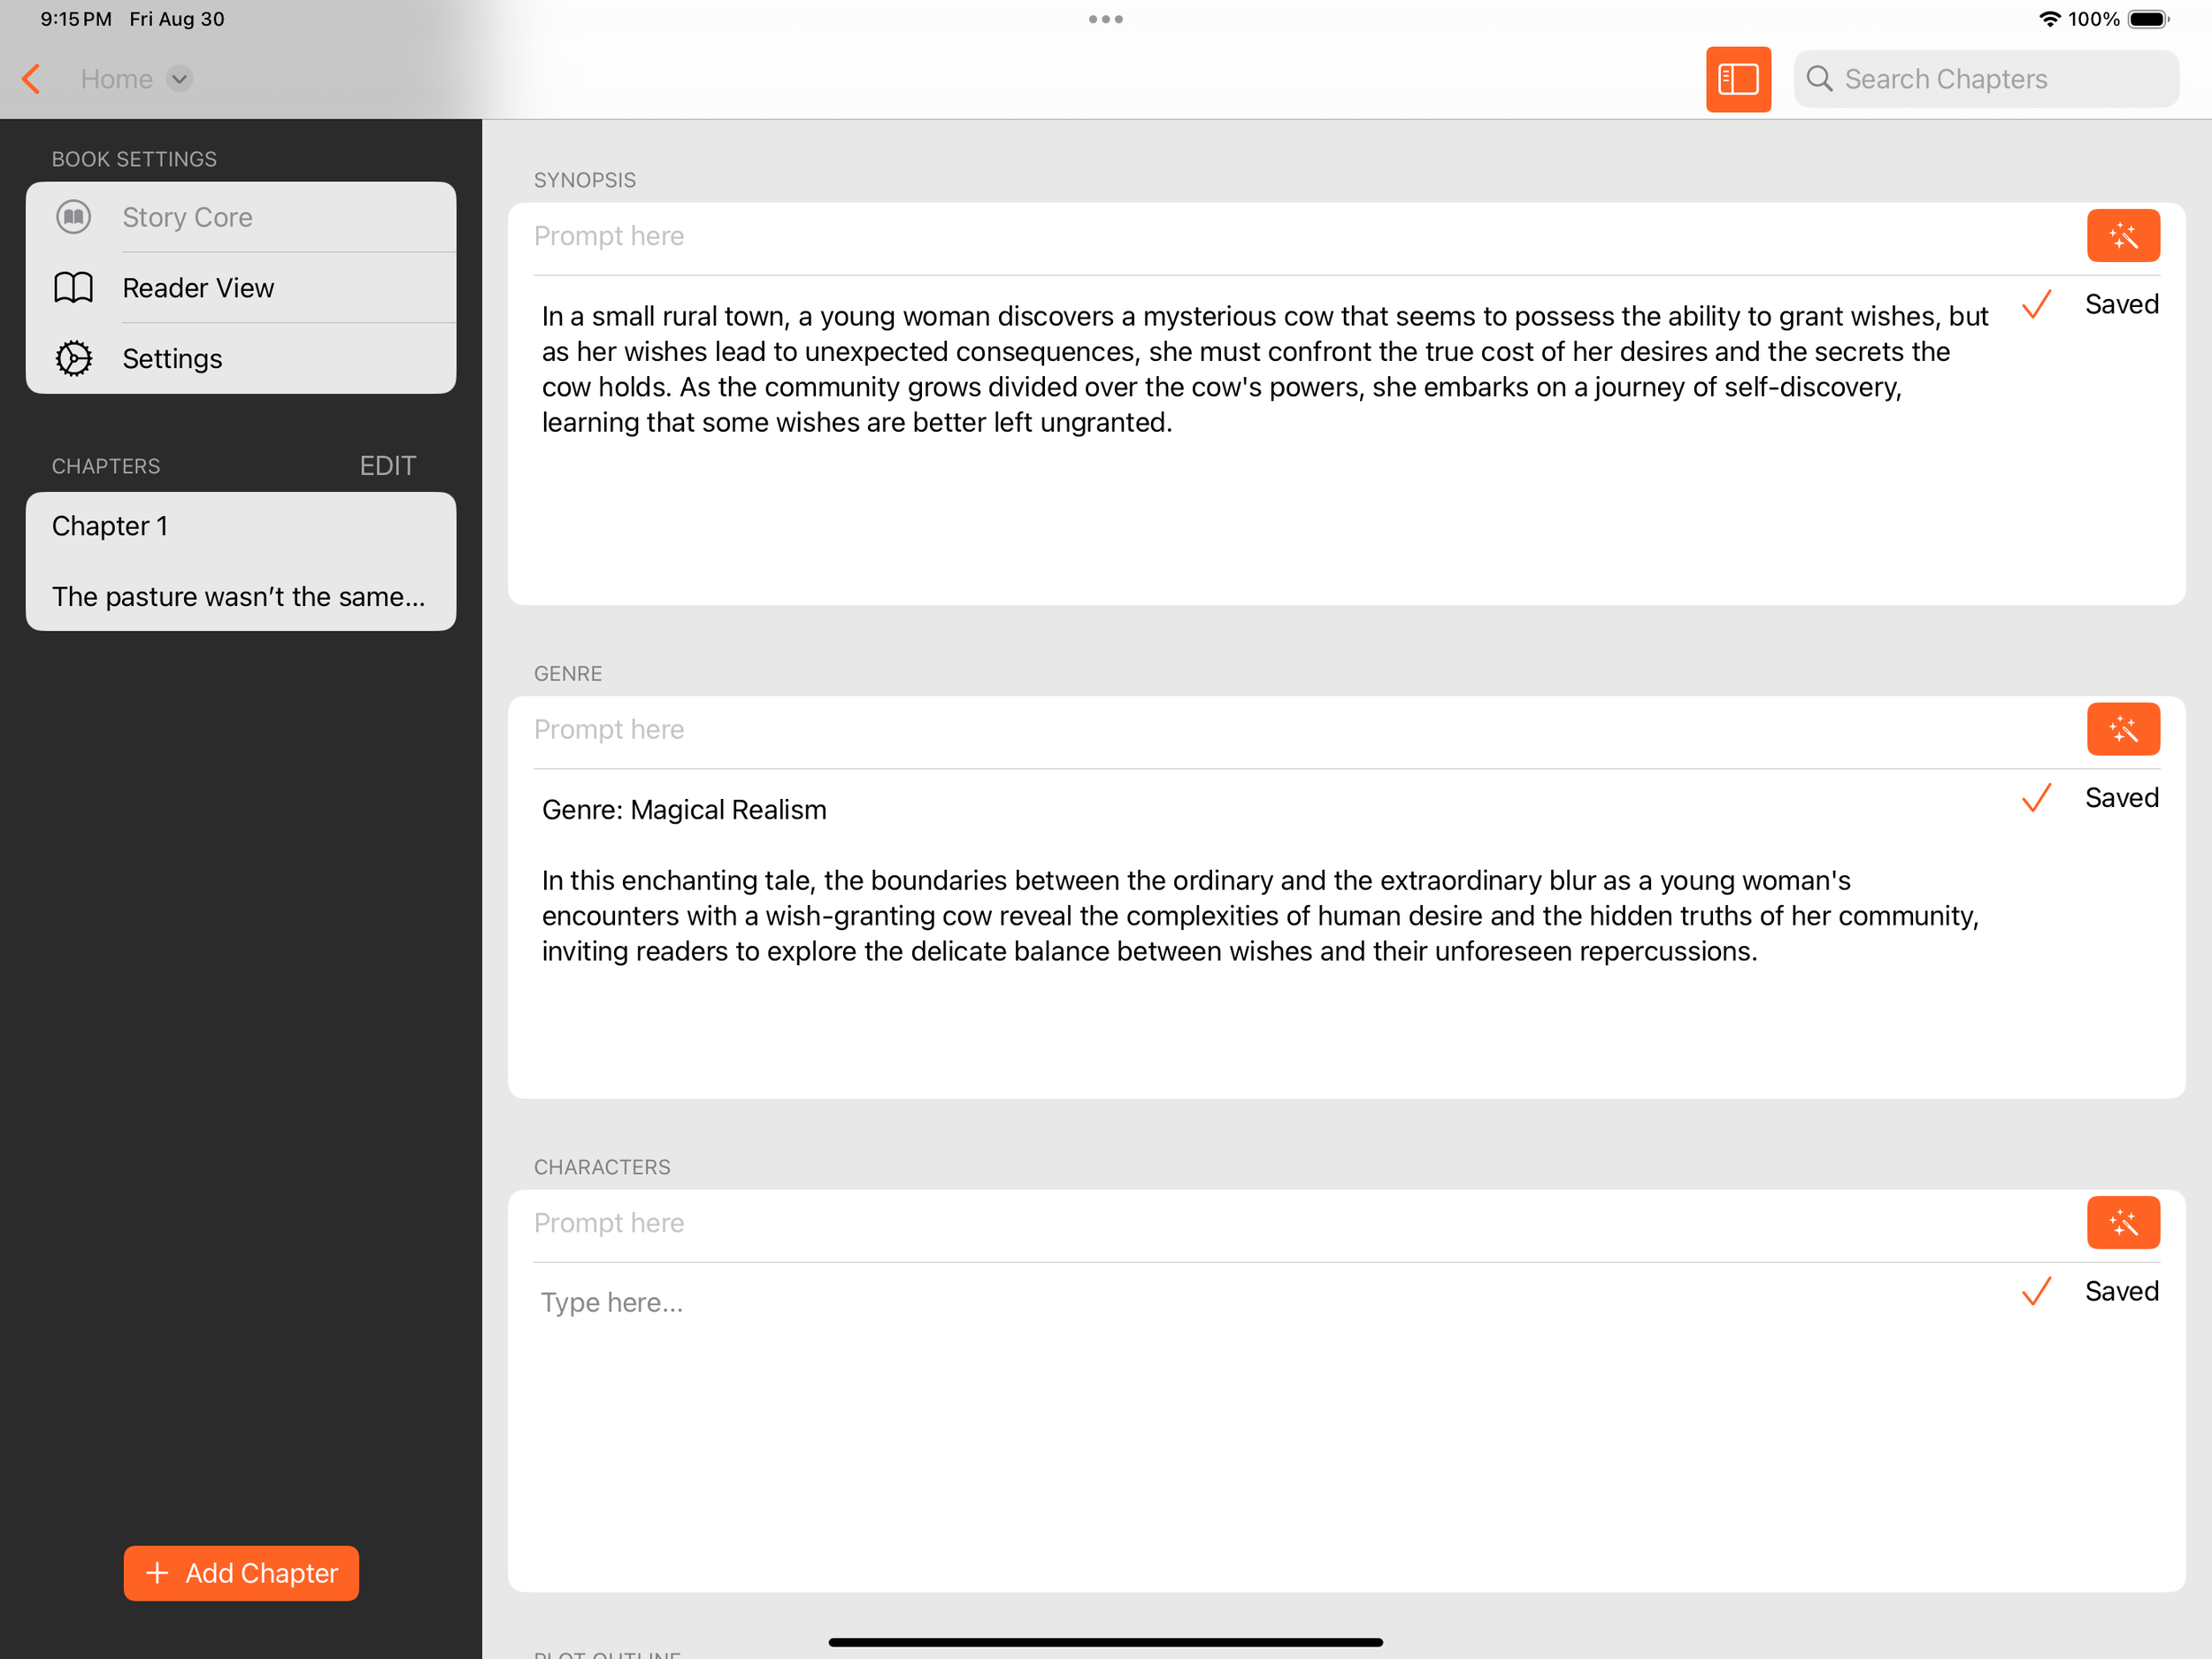The image size is (2212, 1659).
Task: Click the Wi-Fi status icon
Action: click(x=2050, y=19)
